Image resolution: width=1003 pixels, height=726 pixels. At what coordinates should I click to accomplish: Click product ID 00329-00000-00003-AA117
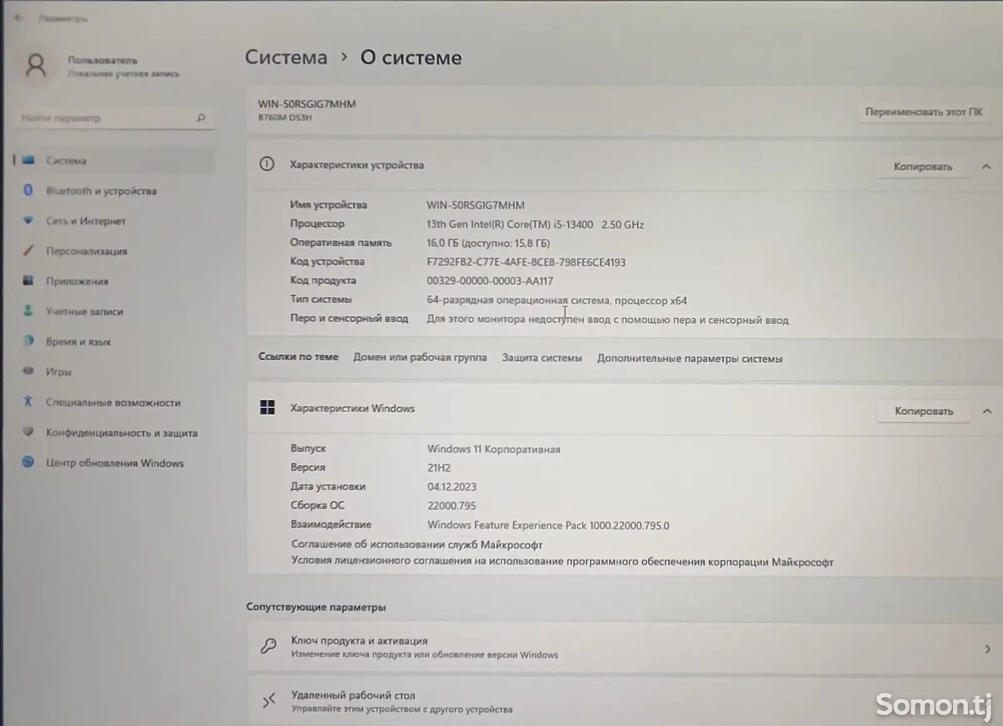click(490, 281)
